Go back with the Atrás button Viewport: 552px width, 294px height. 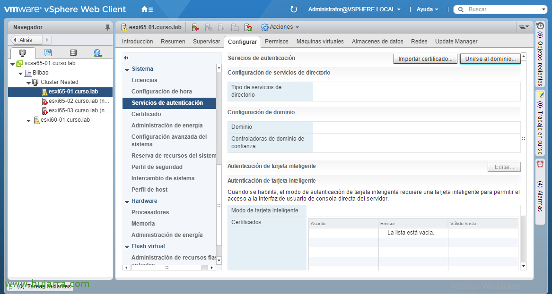click(x=26, y=40)
